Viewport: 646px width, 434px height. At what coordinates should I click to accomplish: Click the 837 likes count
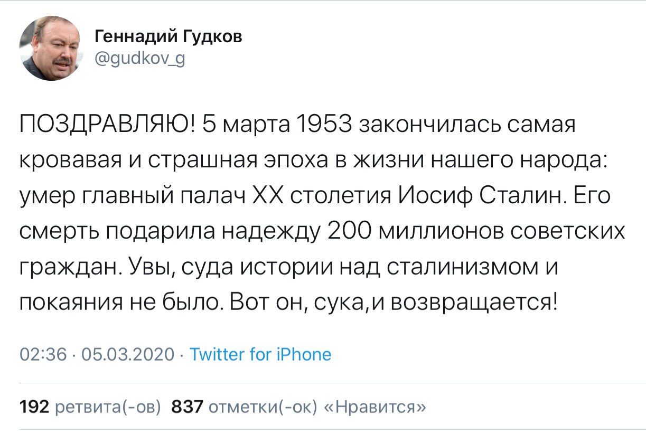(188, 407)
